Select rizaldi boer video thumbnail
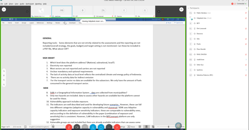Viewport: 249px width, 130px height. click(62, 11)
